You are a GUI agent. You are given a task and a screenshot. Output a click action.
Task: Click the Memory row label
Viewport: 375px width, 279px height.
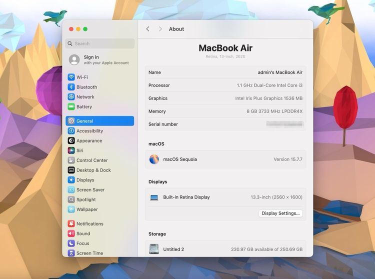coord(157,111)
